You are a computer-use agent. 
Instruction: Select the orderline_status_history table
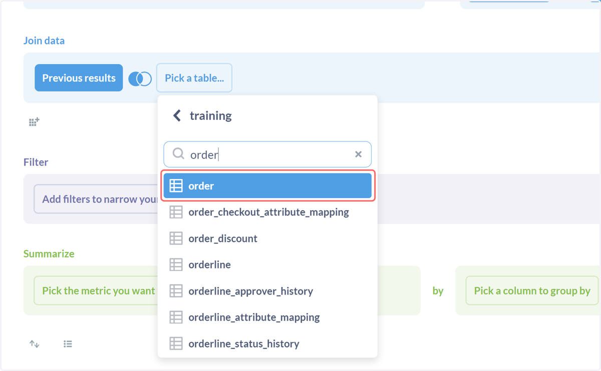[267, 343]
